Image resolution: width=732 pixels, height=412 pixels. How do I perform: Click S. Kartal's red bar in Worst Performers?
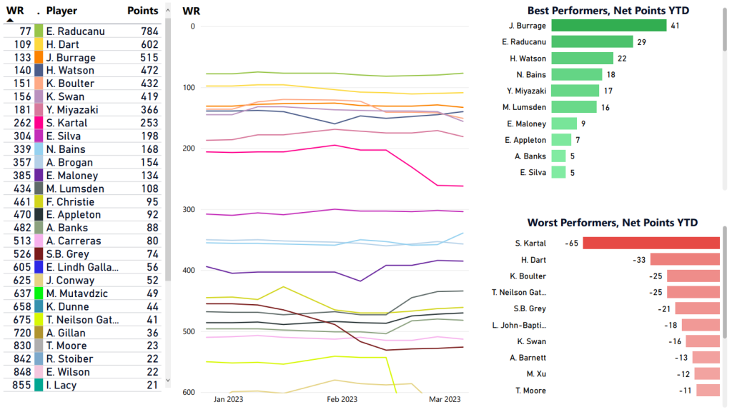tap(651, 243)
